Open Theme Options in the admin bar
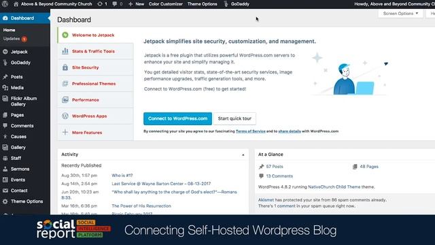The height and width of the screenshot is (245, 435). [x=203, y=4]
